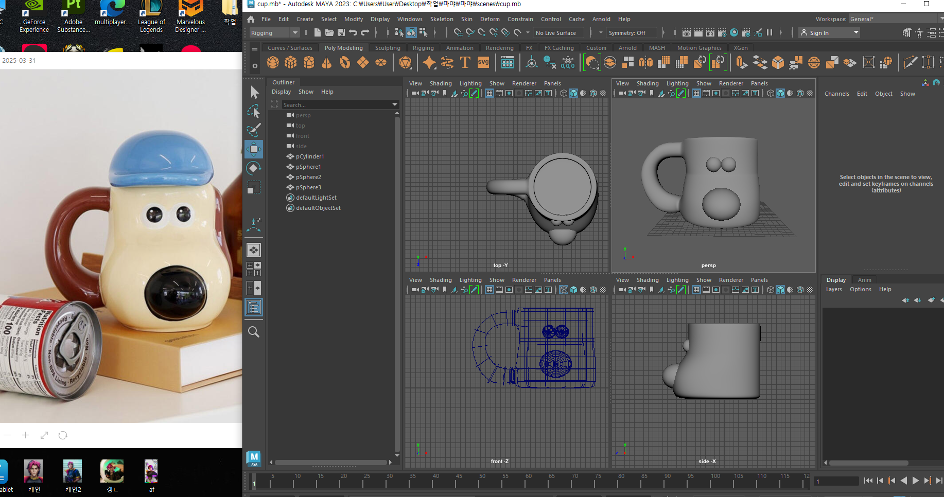Toggle smooth shade all in persp viewport
The height and width of the screenshot is (497, 944).
(780, 93)
